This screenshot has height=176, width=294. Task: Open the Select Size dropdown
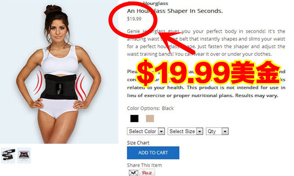click(x=185, y=131)
